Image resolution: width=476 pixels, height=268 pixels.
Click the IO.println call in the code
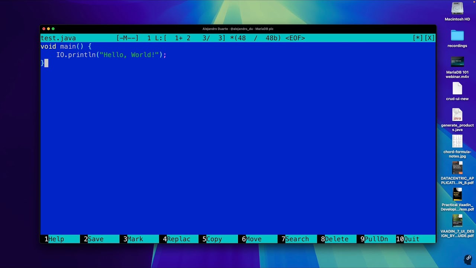(111, 55)
